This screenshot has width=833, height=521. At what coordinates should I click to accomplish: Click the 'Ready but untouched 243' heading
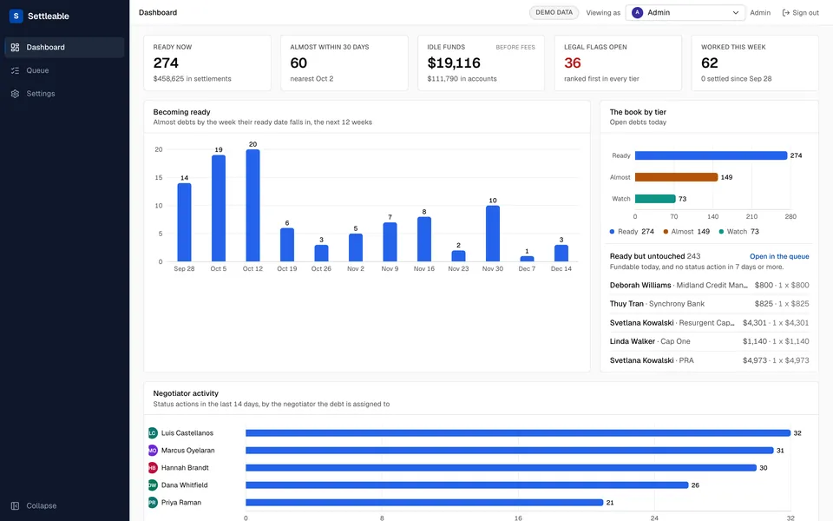tap(654, 256)
